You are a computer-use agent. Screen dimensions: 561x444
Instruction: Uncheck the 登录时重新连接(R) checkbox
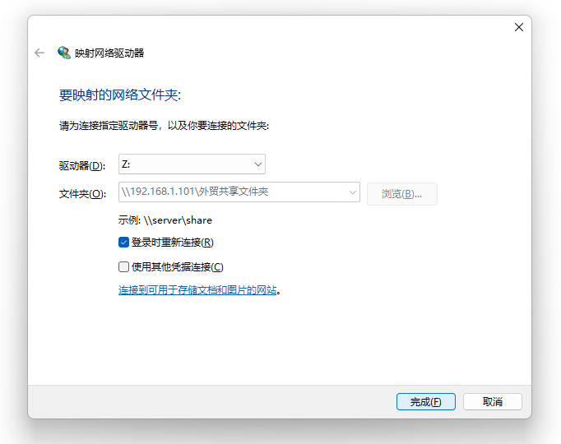124,243
